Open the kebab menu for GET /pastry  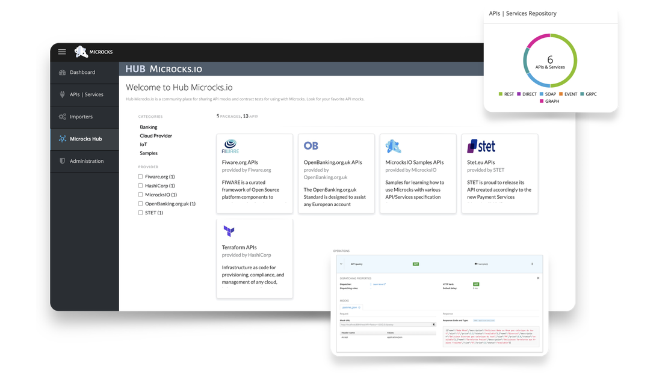point(531,264)
